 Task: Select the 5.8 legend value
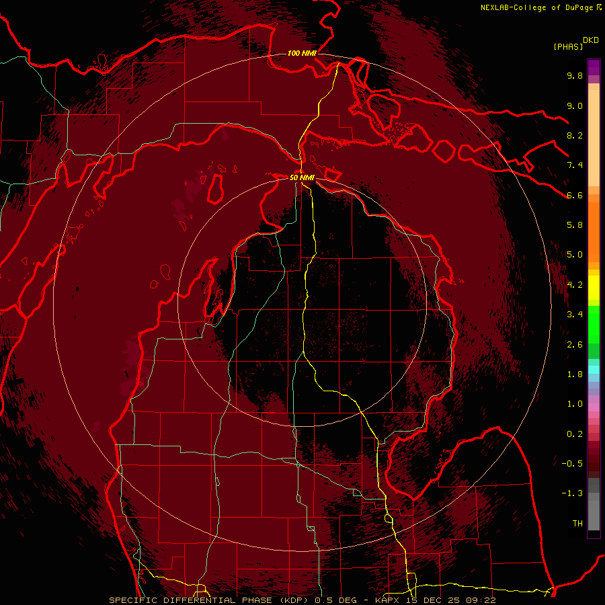tap(575, 225)
